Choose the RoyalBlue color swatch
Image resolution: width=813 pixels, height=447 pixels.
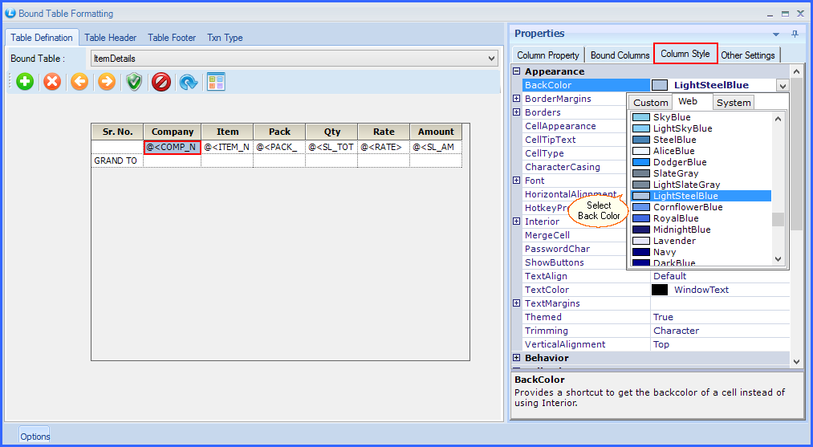(640, 218)
